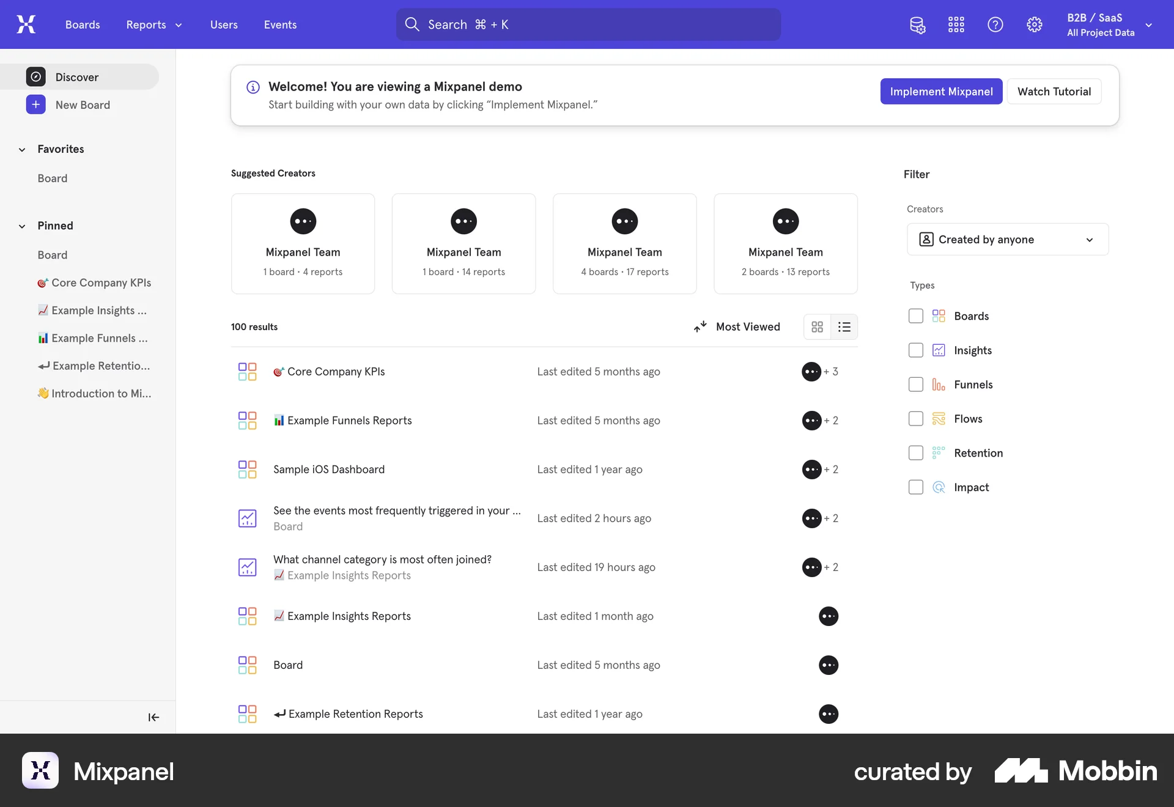Viewport: 1174px width, 807px height.
Task: Go to the Users section
Action: [223, 24]
